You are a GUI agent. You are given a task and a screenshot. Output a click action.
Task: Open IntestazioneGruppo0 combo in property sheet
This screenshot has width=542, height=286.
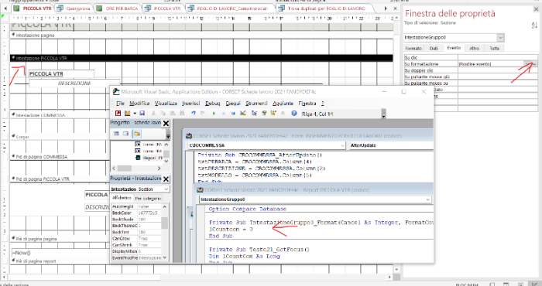coord(500,37)
